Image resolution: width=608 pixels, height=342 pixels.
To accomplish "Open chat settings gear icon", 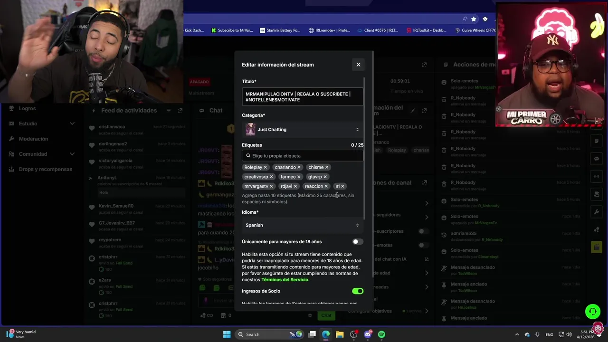I will pos(310,315).
